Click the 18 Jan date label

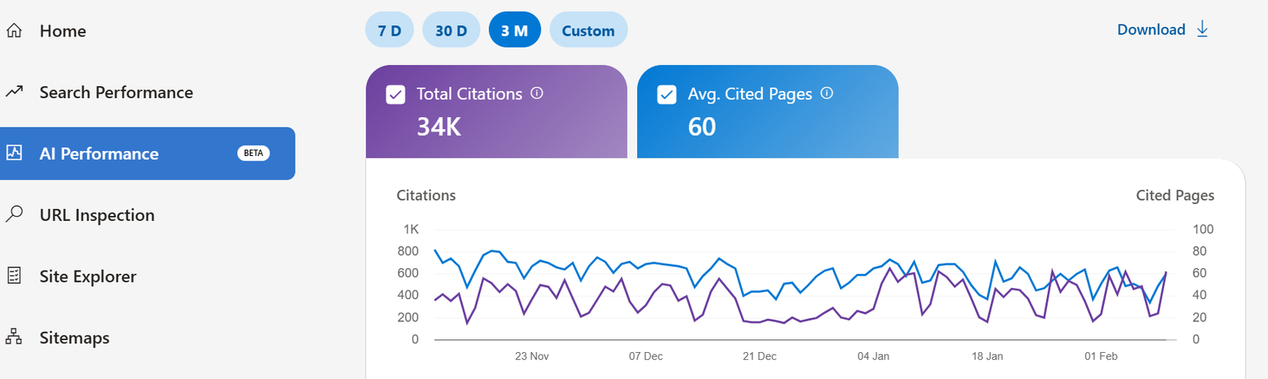pyautogui.click(x=987, y=356)
